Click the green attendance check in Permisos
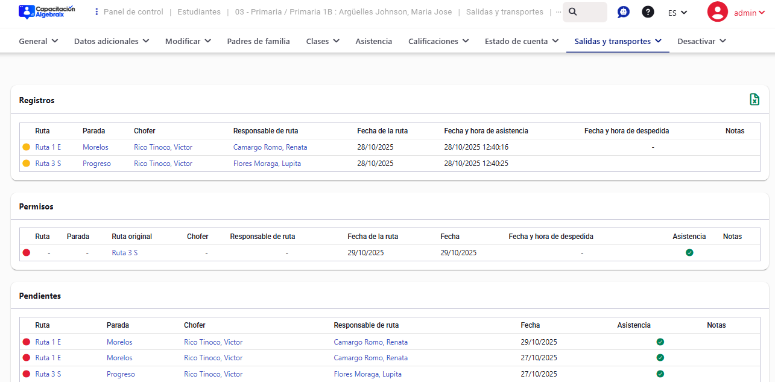 click(x=689, y=253)
